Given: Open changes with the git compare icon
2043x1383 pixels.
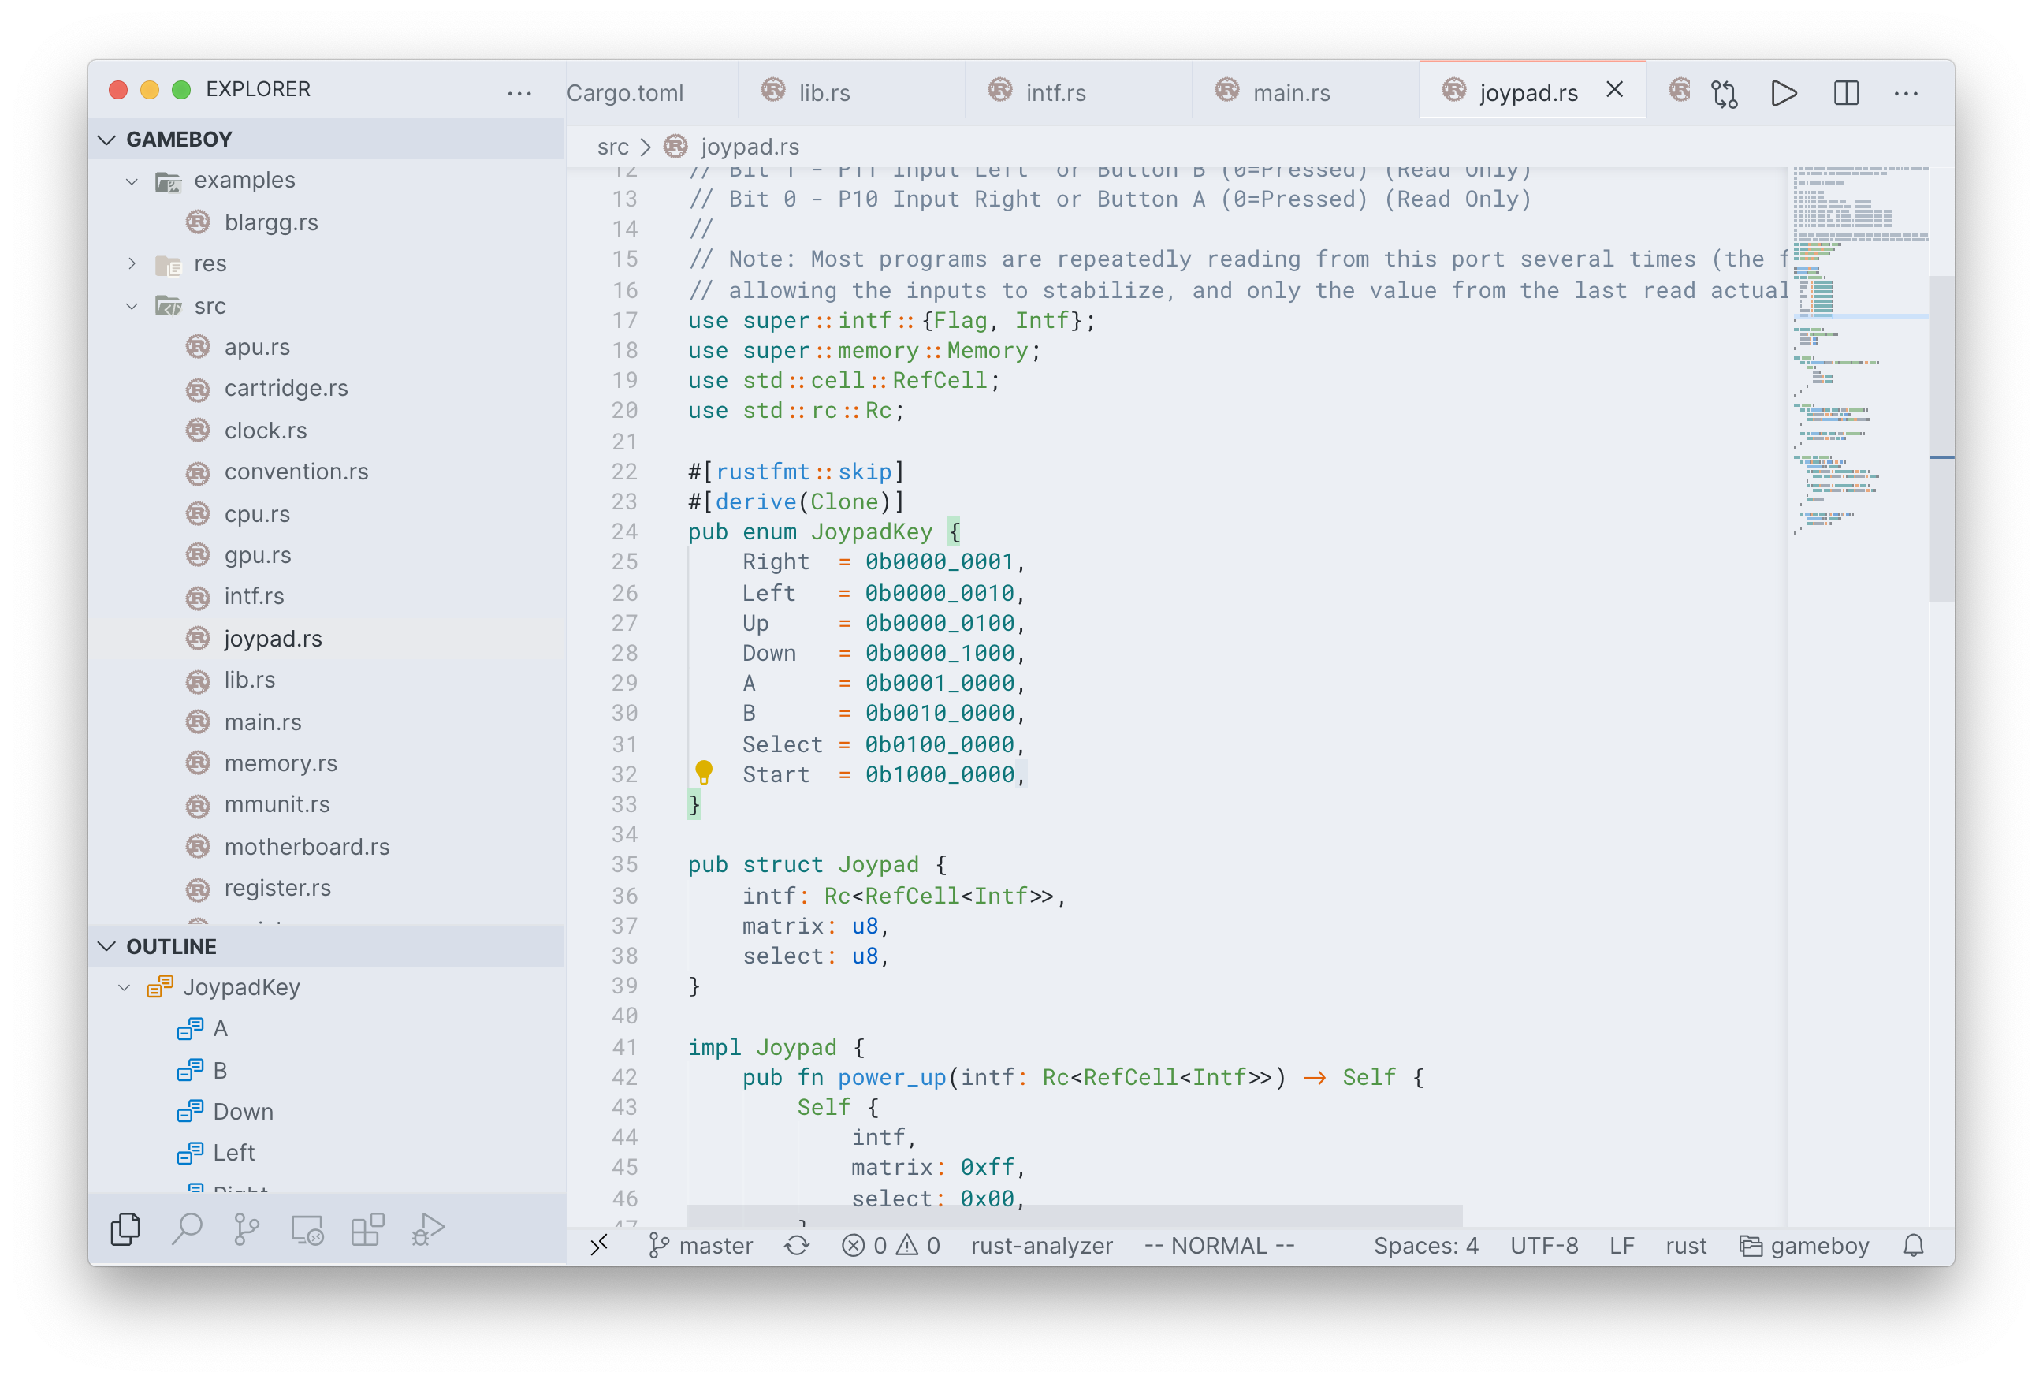Looking at the screenshot, I should (x=1724, y=93).
